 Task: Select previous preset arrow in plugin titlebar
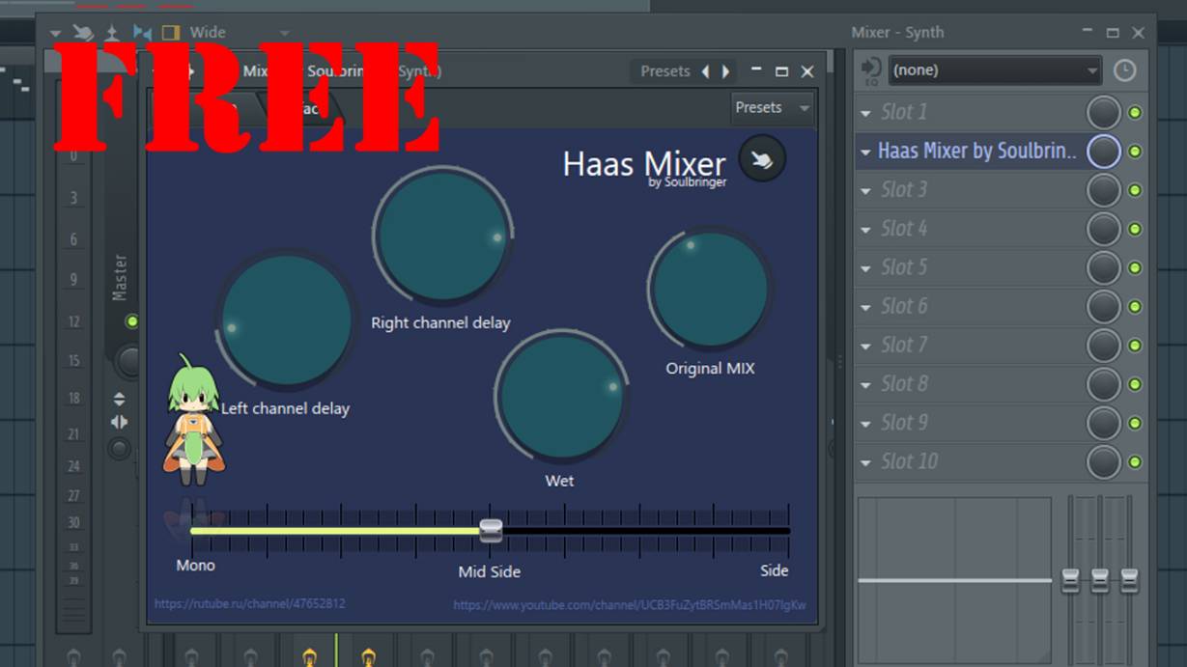pyautogui.click(x=705, y=71)
